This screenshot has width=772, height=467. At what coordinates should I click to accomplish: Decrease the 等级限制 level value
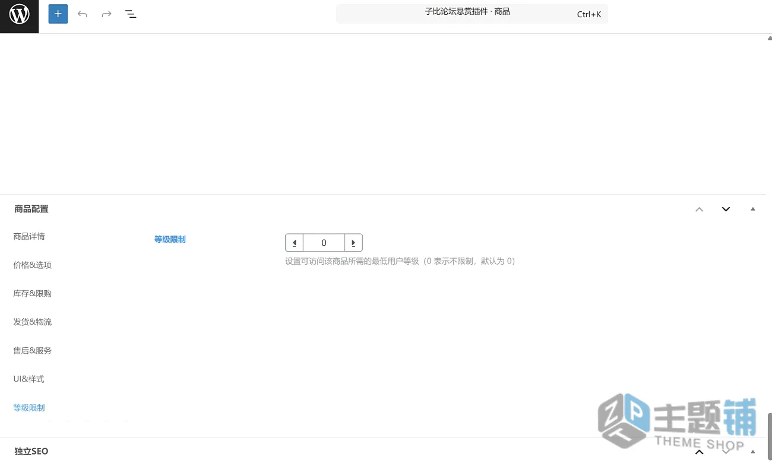[295, 243]
